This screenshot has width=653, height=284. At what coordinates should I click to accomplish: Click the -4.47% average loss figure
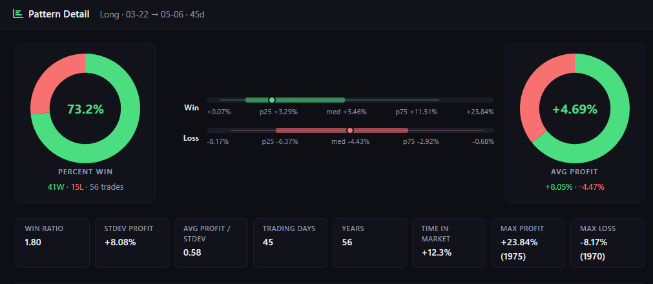(591, 187)
